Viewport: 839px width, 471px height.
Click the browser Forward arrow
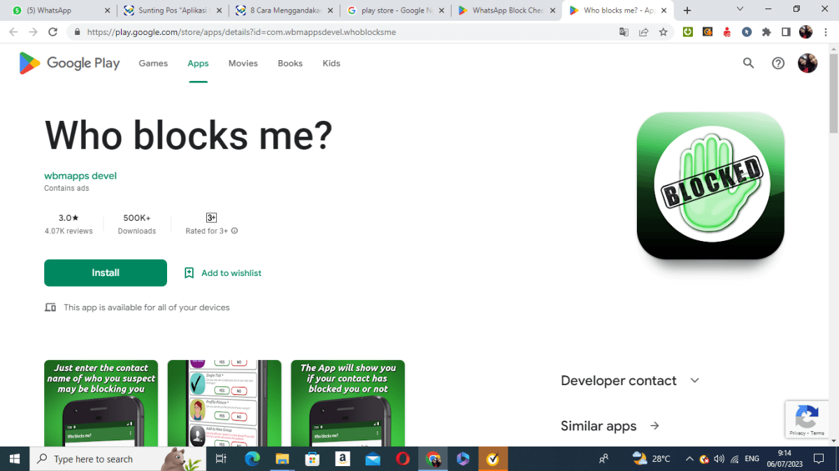pos(33,31)
